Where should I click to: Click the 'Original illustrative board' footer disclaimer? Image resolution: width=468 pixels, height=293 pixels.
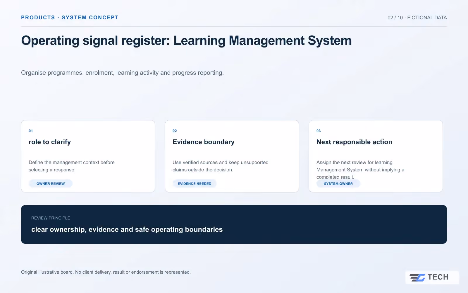pos(106,272)
